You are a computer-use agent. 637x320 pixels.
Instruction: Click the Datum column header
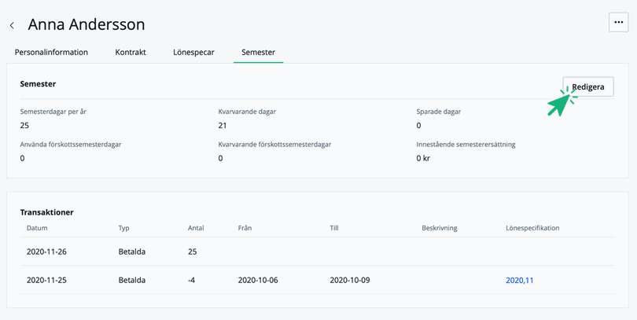click(37, 228)
